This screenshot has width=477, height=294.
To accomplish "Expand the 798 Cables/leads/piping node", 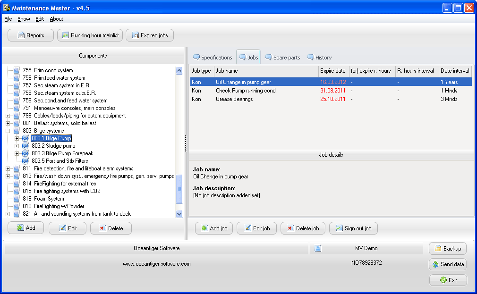I will click(x=7, y=116).
